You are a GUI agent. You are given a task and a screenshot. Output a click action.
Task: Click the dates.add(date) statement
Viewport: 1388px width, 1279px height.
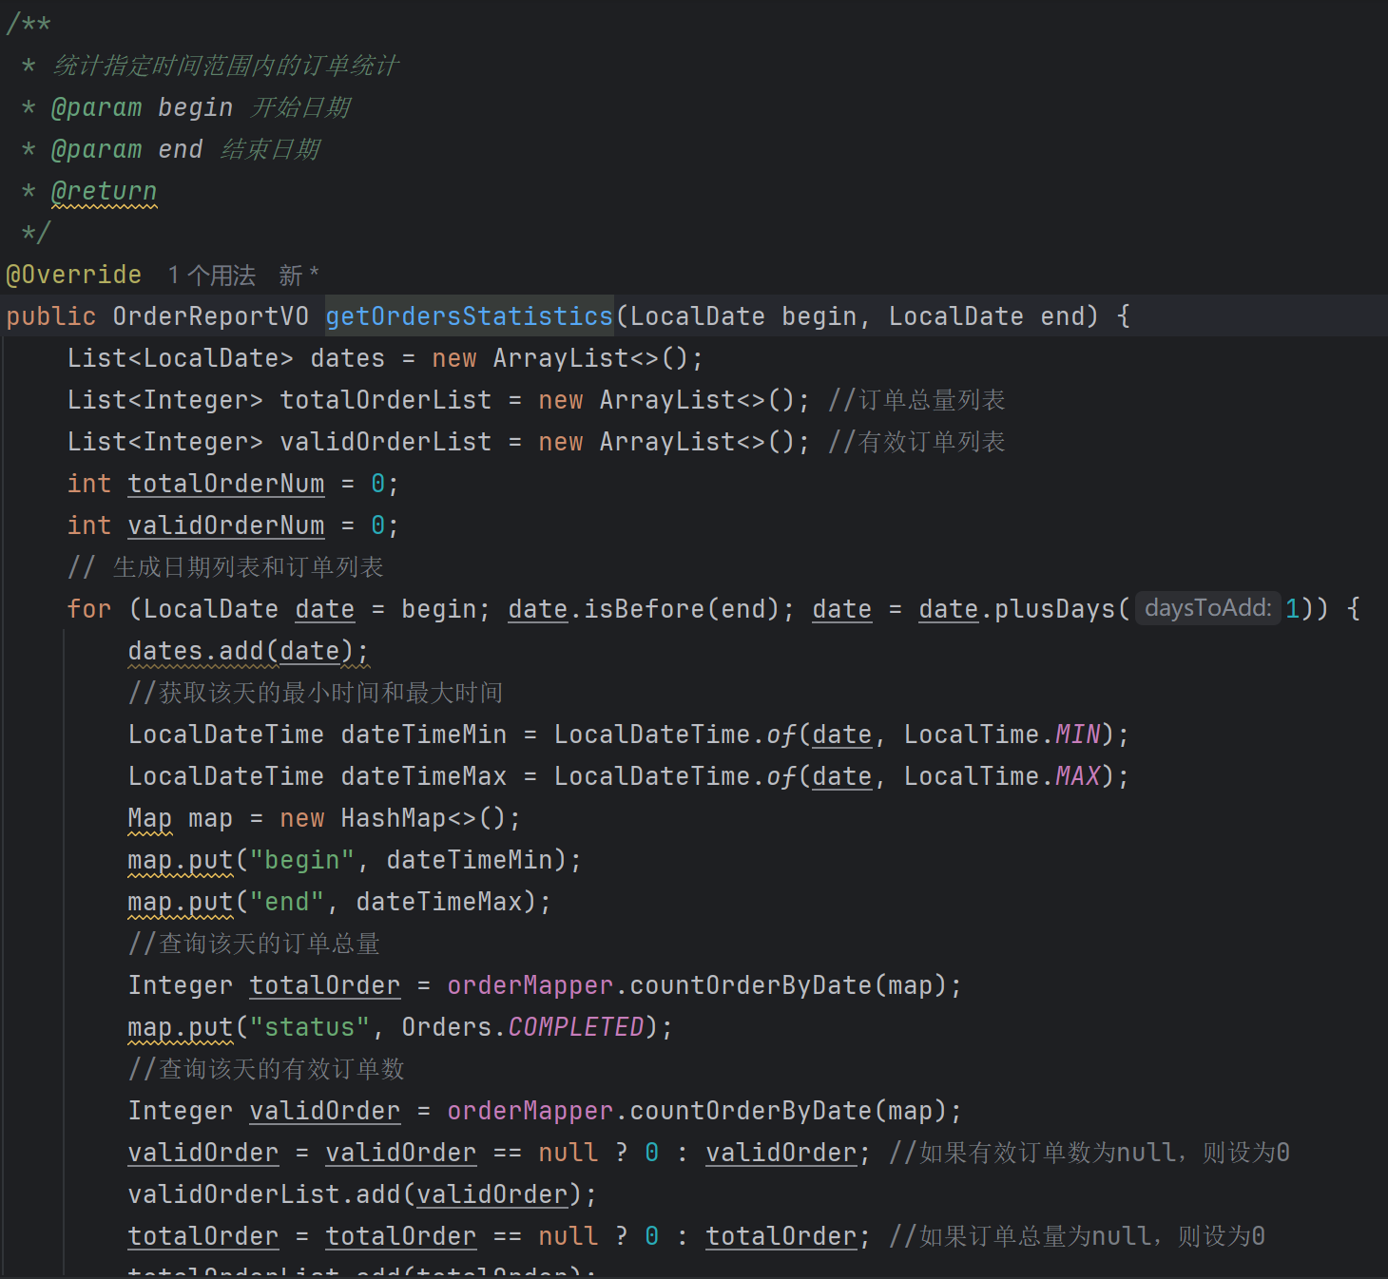(x=248, y=651)
